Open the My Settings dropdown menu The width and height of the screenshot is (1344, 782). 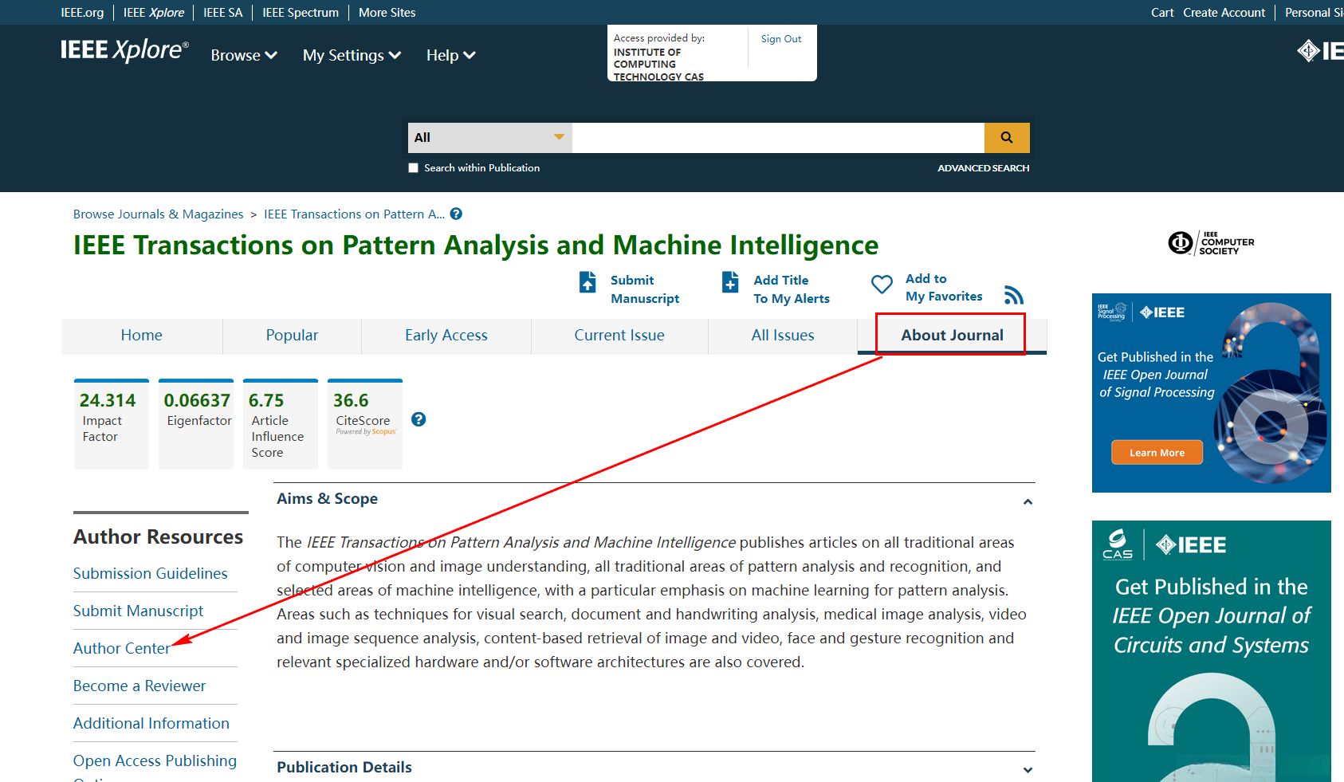coord(352,55)
